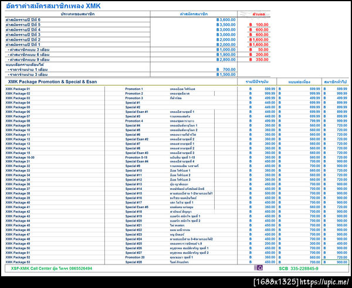Viewport: 352px width, 288px height.
Task: Select the 300.00 continuous price for Package 49
Action: 314,243
